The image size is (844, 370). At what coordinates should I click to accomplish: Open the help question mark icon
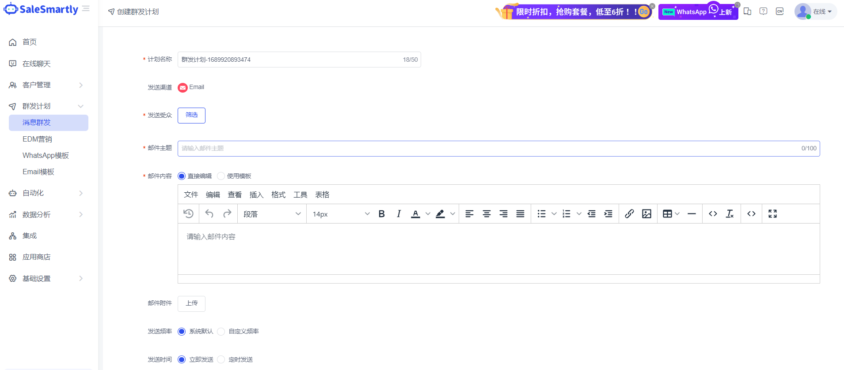tap(764, 11)
